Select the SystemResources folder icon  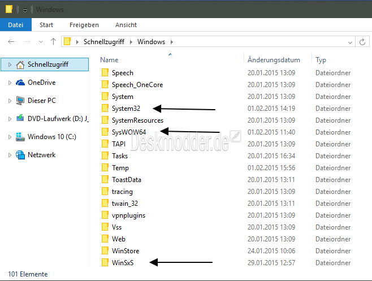click(x=105, y=120)
